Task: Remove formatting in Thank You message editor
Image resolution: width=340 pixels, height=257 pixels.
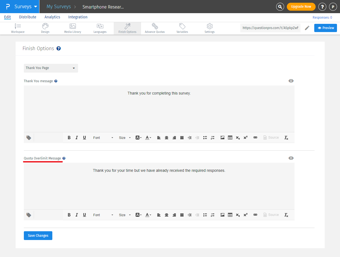Action: [x=286, y=138]
